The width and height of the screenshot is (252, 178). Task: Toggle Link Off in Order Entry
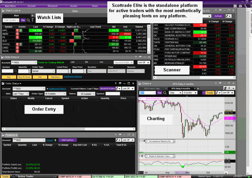point(144,62)
